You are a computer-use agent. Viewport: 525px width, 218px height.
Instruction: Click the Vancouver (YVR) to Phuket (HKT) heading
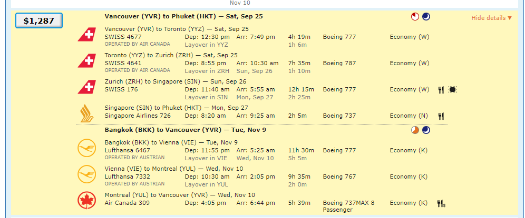tap(183, 16)
